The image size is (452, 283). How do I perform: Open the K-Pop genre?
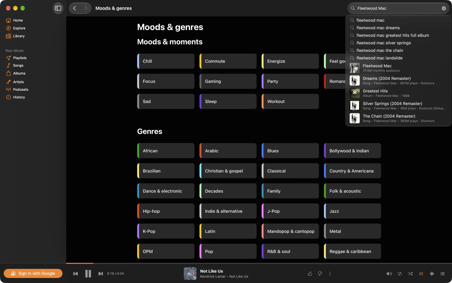click(166, 231)
